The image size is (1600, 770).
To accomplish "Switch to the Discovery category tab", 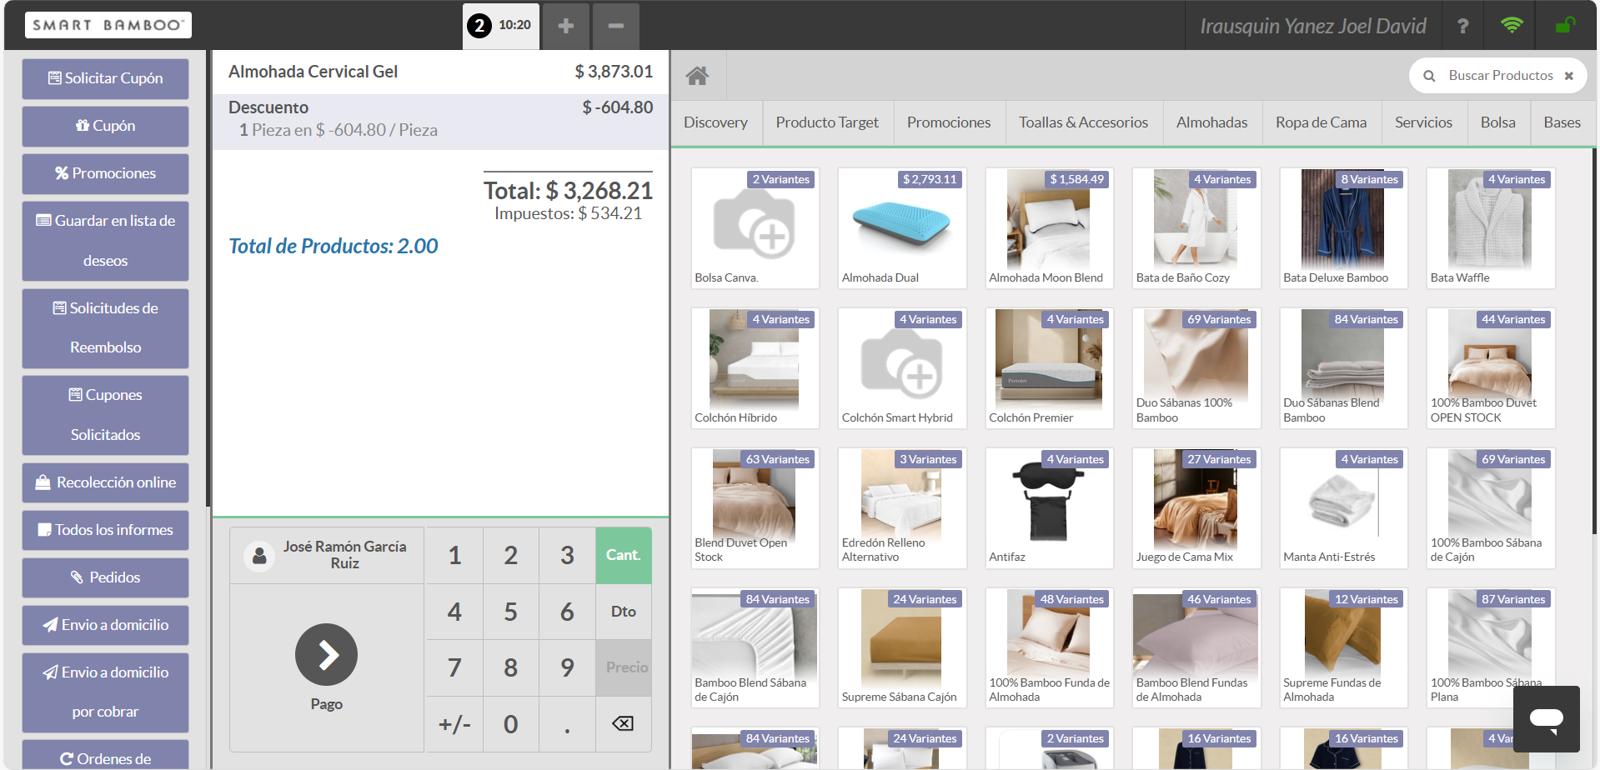I will pyautogui.click(x=715, y=122).
